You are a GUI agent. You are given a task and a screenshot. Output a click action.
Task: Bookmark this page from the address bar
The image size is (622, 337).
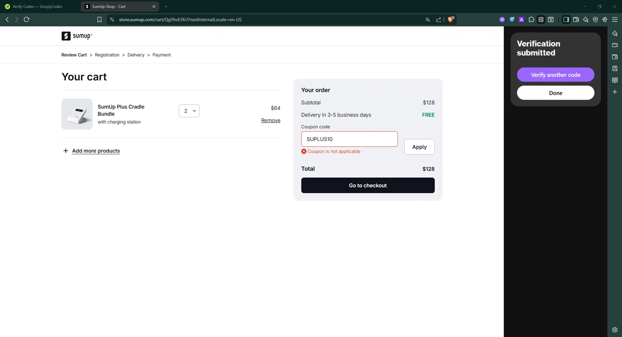(100, 19)
